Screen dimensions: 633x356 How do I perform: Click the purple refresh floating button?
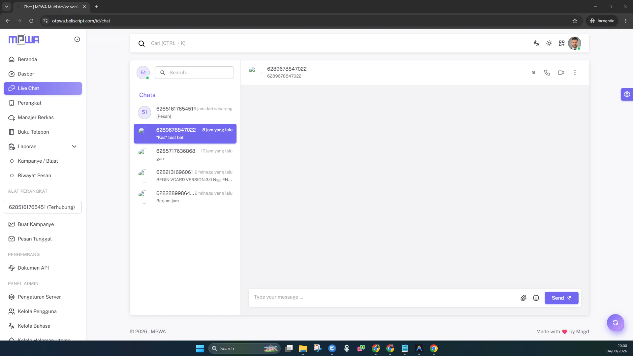pos(615,323)
